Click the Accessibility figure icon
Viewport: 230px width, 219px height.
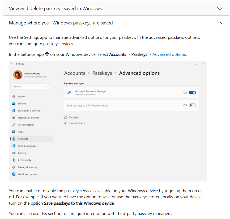14,160
